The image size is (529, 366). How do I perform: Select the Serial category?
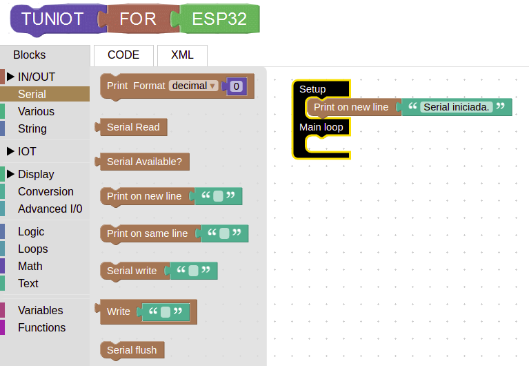pos(45,94)
